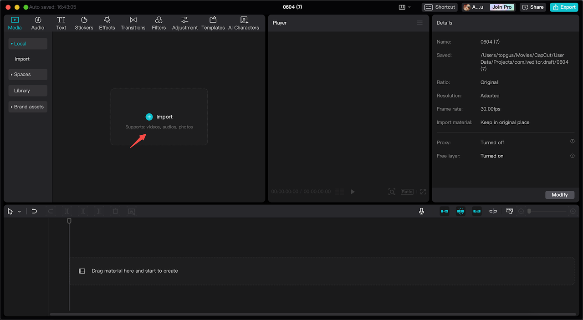Click the Share button
This screenshot has height=320, width=583.
click(533, 7)
